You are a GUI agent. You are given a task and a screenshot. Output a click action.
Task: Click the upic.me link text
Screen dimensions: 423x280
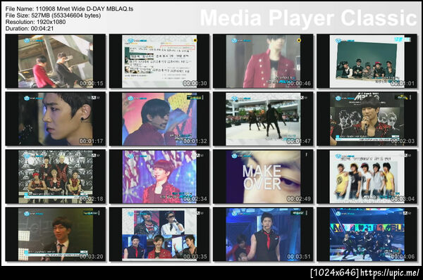[x=390, y=273]
